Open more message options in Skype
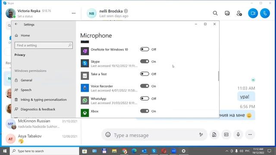276x155 pixels. click(250, 135)
